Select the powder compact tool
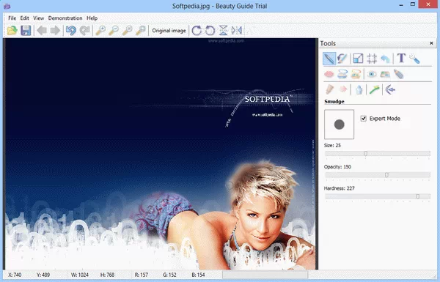 click(342, 74)
